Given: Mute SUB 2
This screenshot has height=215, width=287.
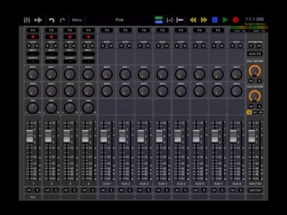Looking at the screenshot, I should pyautogui.click(x=121, y=190).
